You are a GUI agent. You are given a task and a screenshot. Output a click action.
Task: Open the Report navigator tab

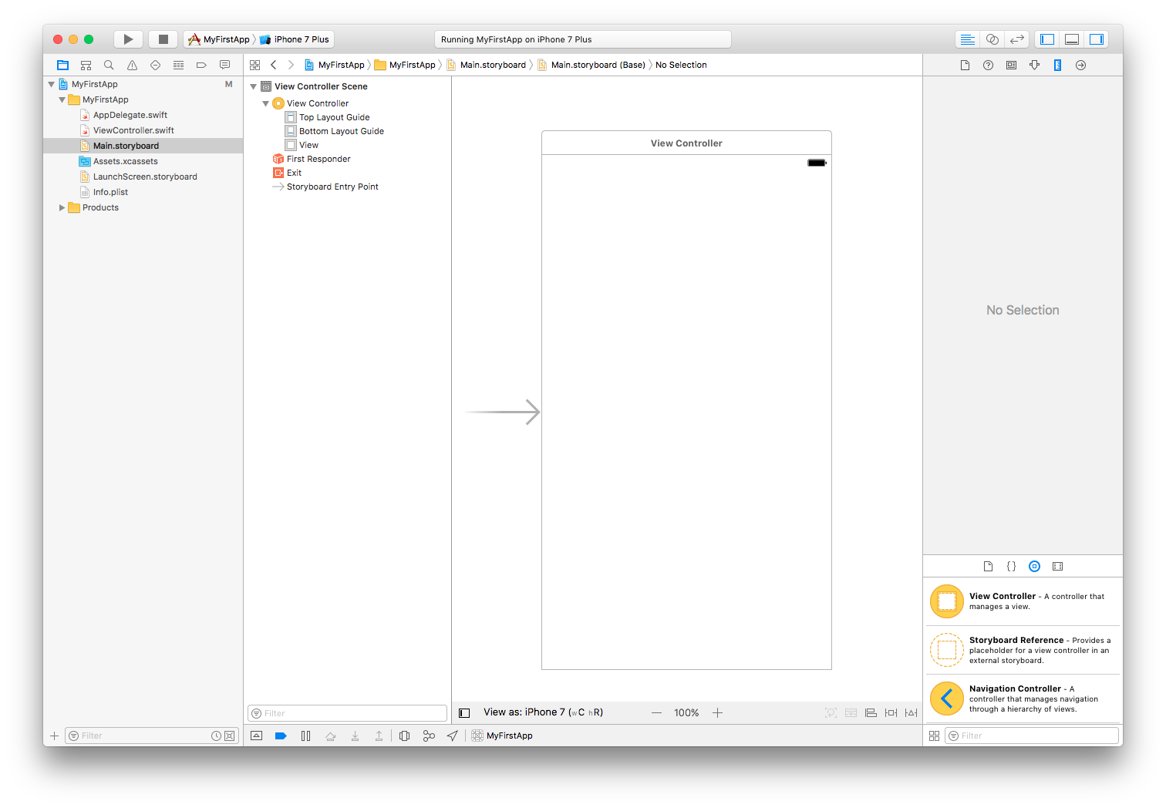click(224, 65)
